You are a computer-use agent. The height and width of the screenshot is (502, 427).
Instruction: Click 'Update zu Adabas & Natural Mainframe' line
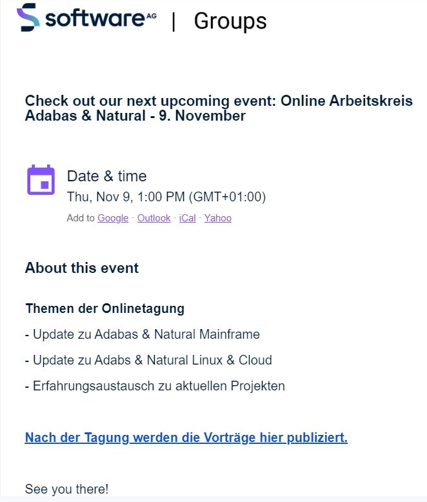[x=143, y=334]
